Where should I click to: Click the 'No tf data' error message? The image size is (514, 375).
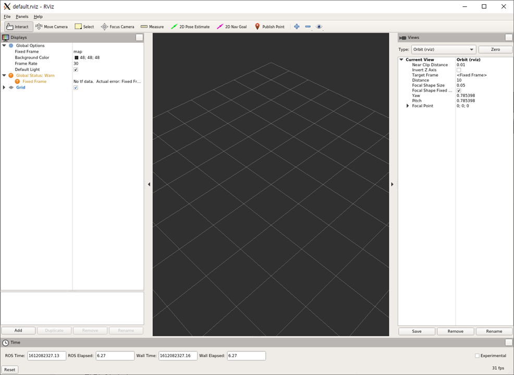(x=107, y=82)
